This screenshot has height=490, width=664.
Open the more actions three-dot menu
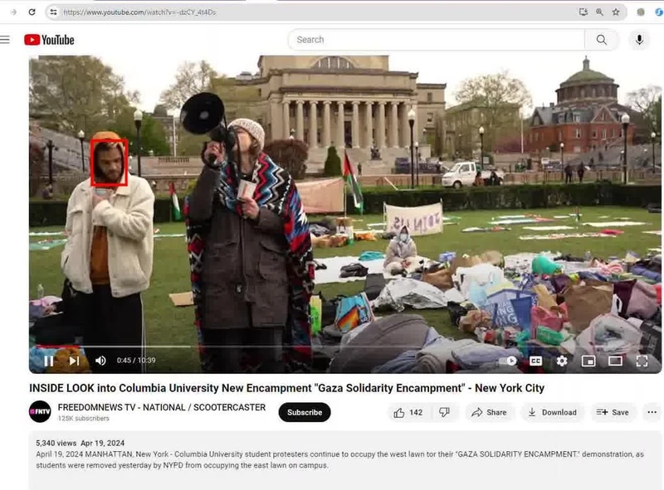click(652, 412)
